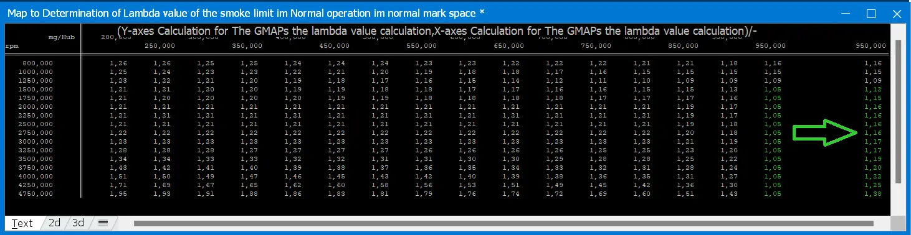Screen dimensions: 911x235
Task: Click the vertical scrollbar thumb
Action: coord(898,112)
